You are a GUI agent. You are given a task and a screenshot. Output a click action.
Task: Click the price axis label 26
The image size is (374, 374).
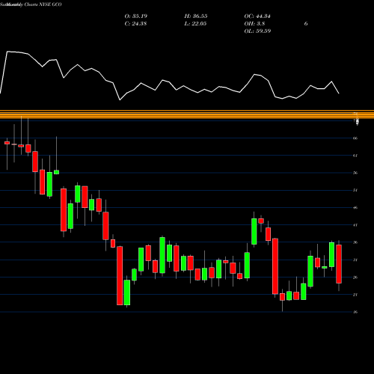click(355, 278)
